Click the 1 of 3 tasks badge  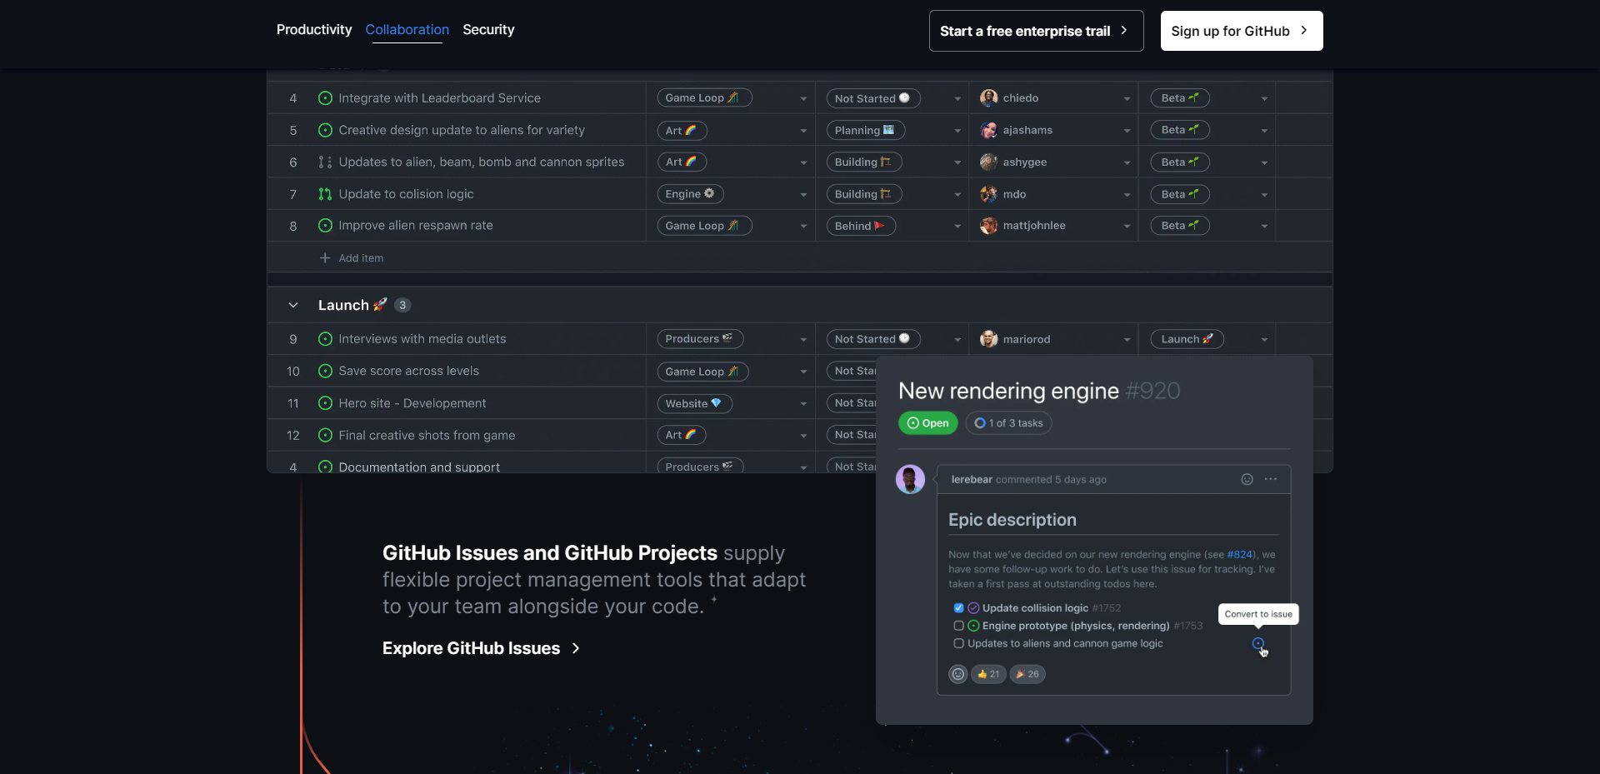click(1008, 423)
